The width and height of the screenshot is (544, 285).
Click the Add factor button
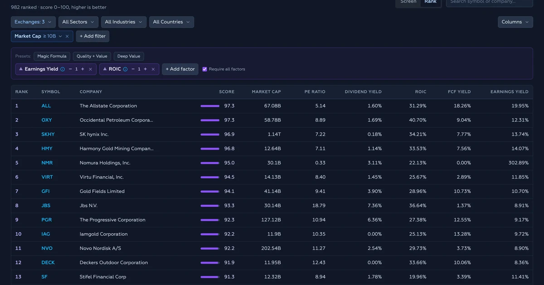pos(180,69)
